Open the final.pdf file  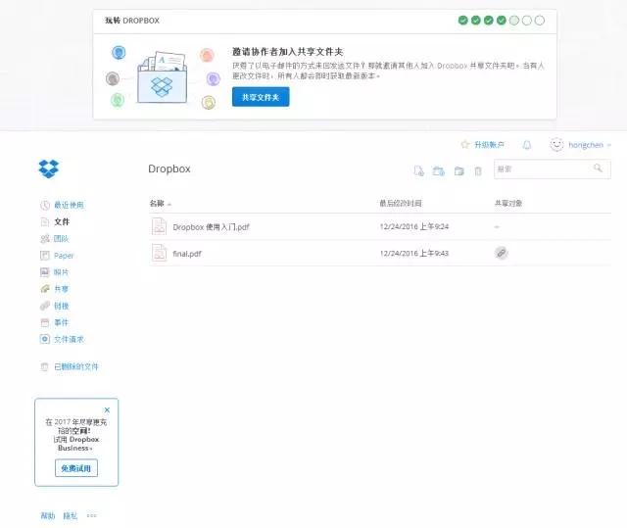click(187, 254)
